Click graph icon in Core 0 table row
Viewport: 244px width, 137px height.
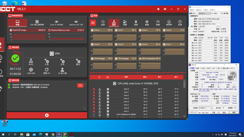(x=100, y=89)
